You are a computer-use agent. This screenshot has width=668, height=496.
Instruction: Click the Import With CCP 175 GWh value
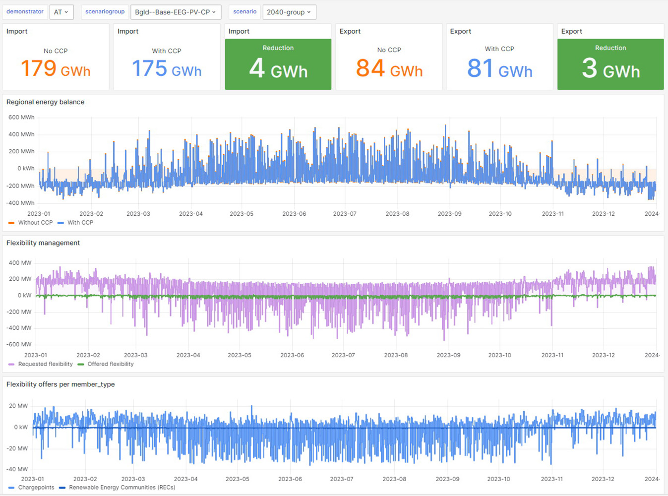(167, 68)
